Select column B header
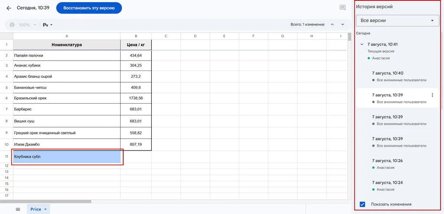This screenshot has height=214, width=444. (136, 36)
